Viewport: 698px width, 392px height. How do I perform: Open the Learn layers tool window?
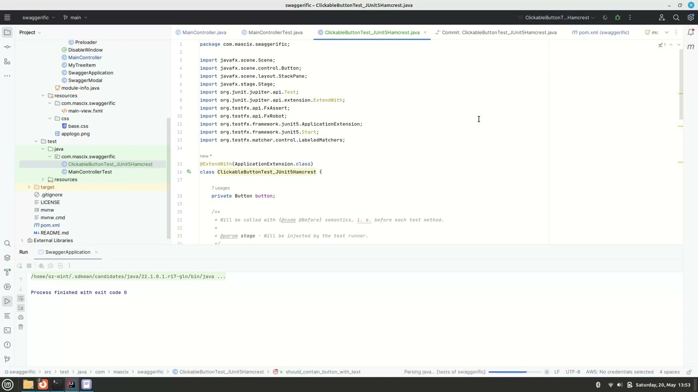click(x=7, y=258)
